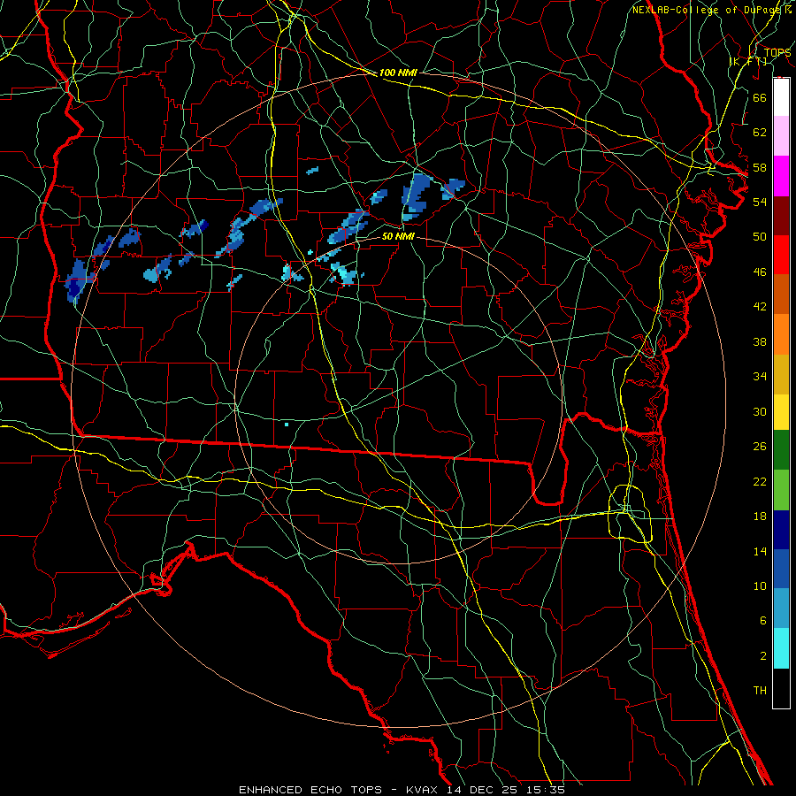This screenshot has height=796, width=796.
Task: Click the "50 NMI" range ring label
Action: pos(398,236)
